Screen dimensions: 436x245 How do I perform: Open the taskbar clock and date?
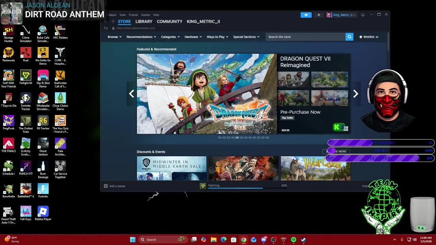tap(426, 240)
